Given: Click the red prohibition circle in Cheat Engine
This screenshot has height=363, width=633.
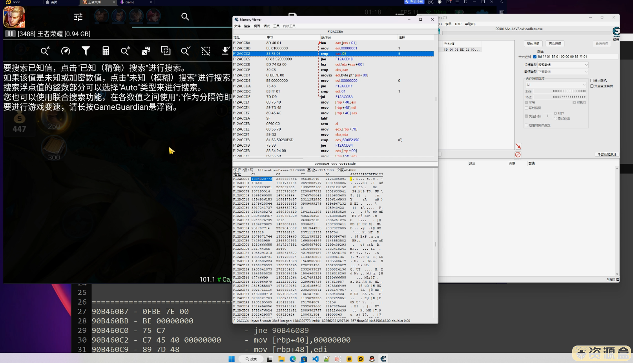Looking at the screenshot, I should 518,154.
